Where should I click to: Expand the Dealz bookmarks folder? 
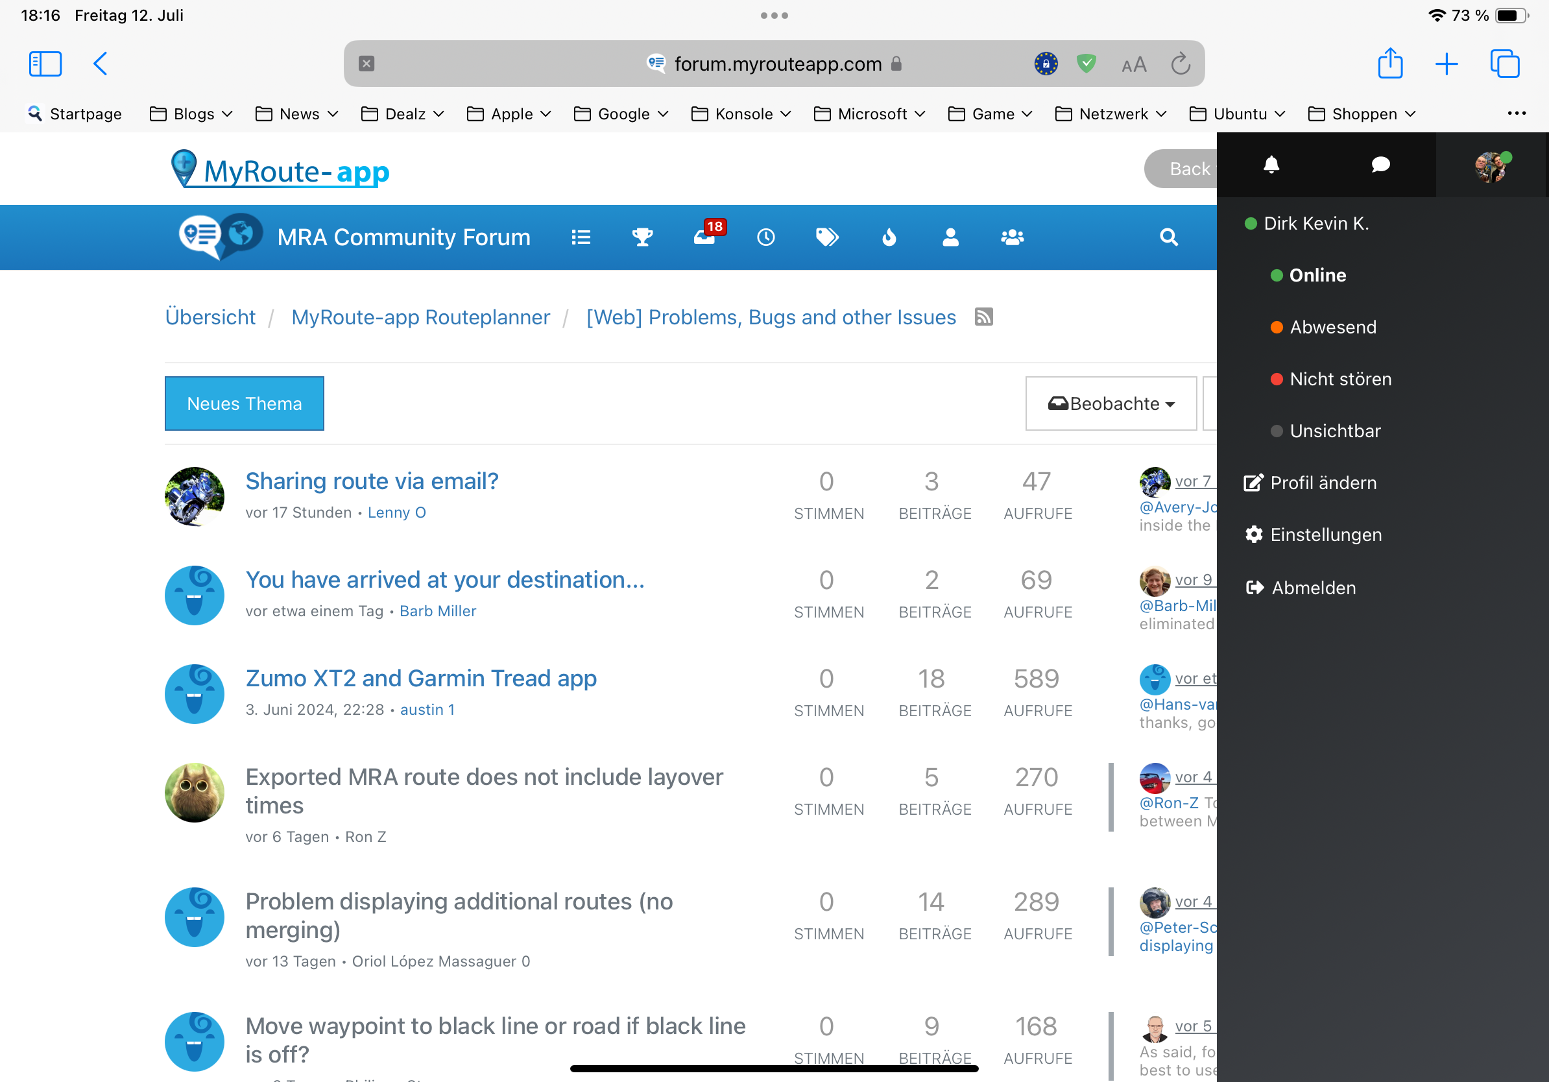click(403, 114)
